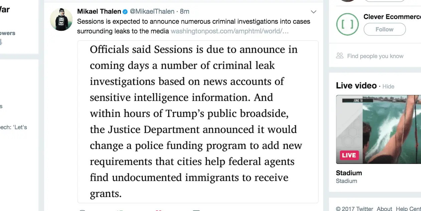Hide the Live video panel
Image resolution: width=421 pixels, height=211 pixels.
(x=388, y=86)
